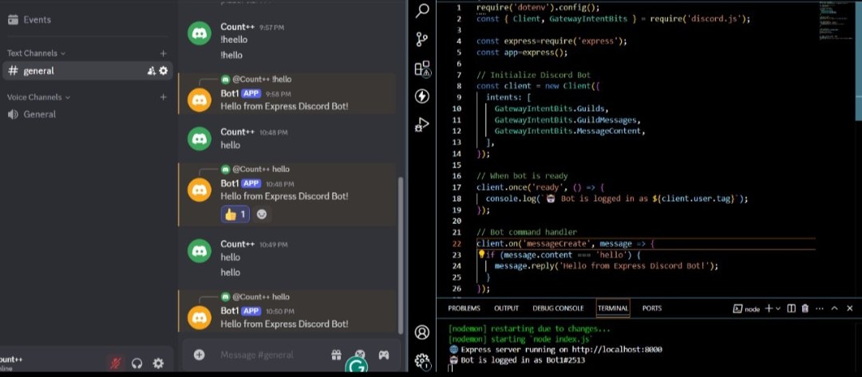Click the '!heello' message text

[x=234, y=40]
